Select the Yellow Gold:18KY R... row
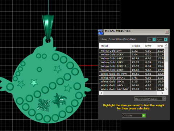This screenshot has height=131, width=174. point(132,66)
